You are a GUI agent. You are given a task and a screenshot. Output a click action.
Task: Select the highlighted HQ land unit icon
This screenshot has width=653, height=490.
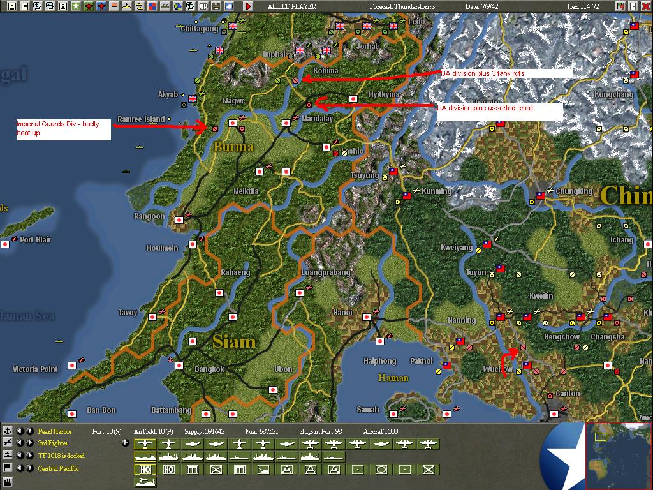[x=145, y=470]
